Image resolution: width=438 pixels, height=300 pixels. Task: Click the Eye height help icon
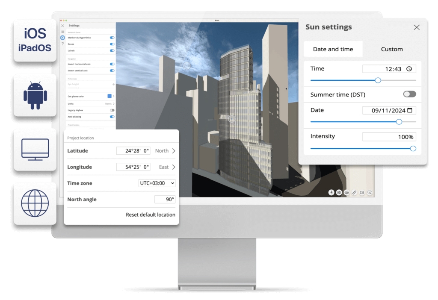tap(113, 84)
